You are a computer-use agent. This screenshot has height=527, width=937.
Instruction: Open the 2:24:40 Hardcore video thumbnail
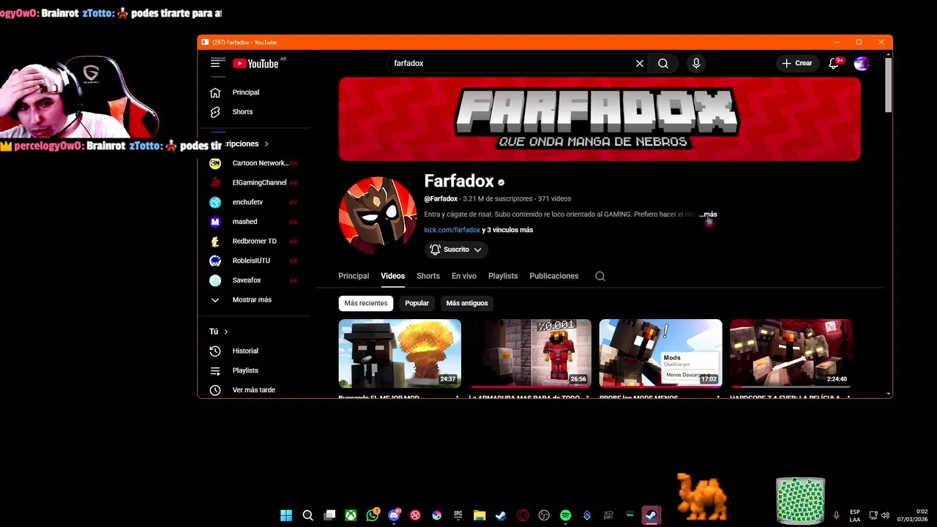(791, 354)
